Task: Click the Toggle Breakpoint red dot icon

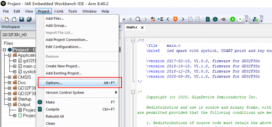Action: [x=223, y=19]
